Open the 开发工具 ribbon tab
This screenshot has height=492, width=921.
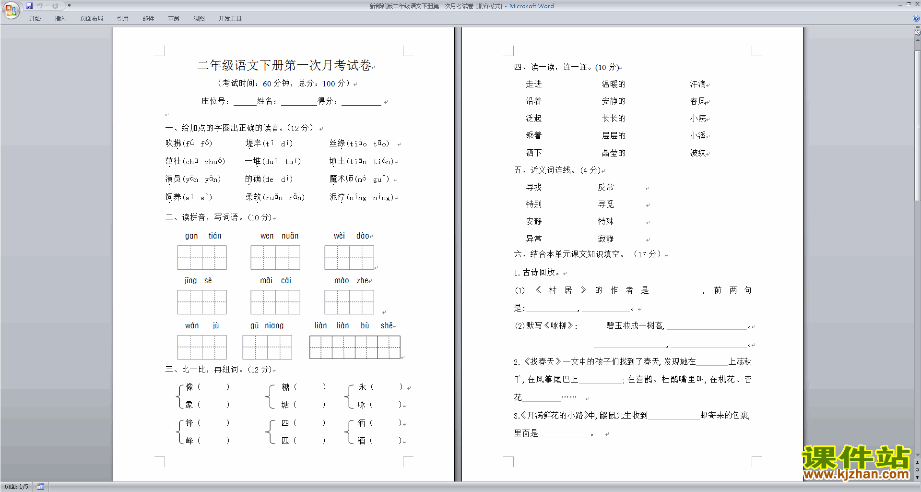(230, 19)
